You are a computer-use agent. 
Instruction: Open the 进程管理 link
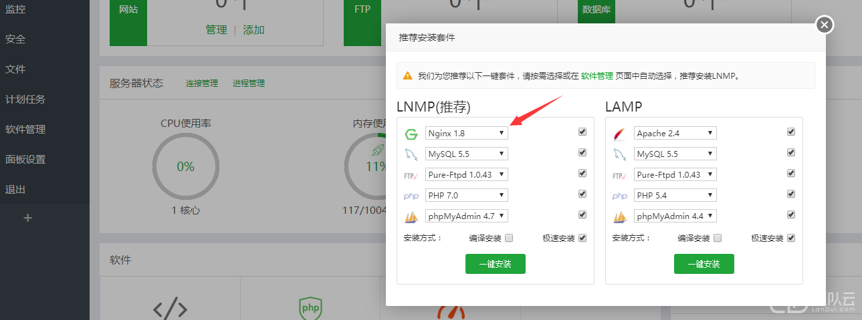click(x=249, y=84)
